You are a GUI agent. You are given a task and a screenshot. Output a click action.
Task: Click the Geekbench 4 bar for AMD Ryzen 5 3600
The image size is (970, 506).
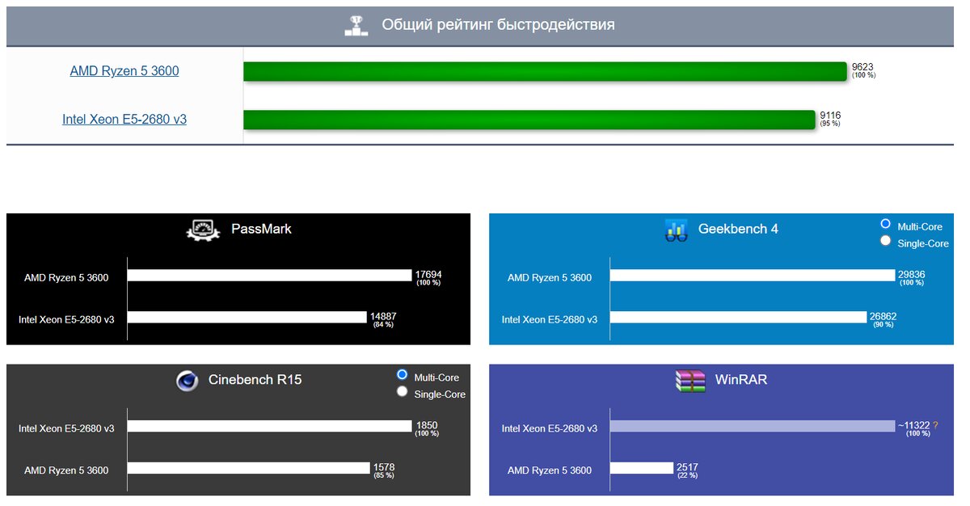753,276
